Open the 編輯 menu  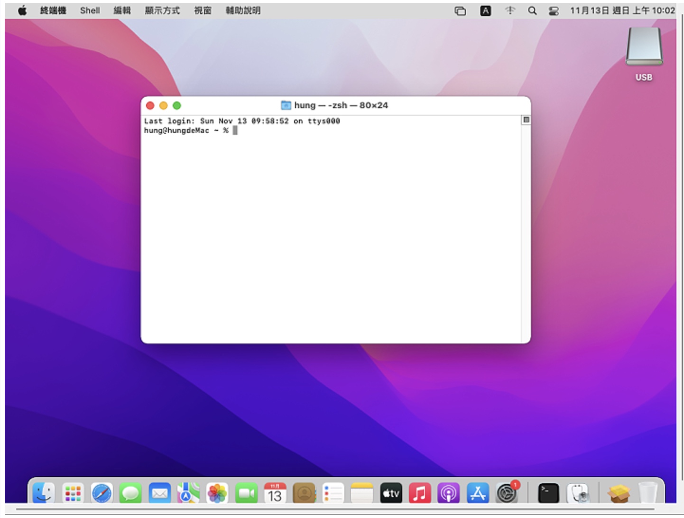pyautogui.click(x=122, y=10)
